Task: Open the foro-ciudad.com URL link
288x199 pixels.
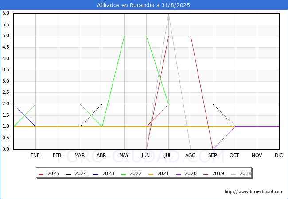Action: (254, 192)
